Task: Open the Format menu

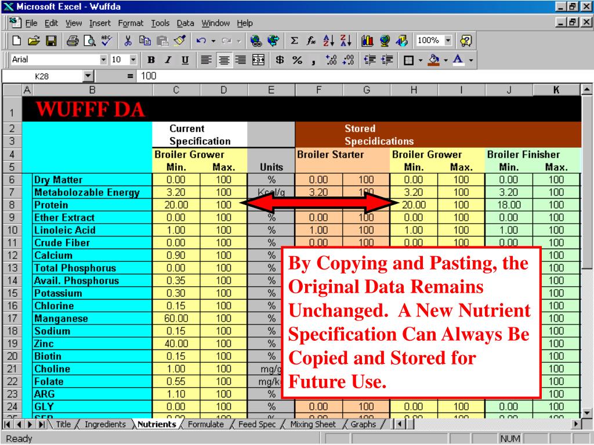Action: (131, 23)
